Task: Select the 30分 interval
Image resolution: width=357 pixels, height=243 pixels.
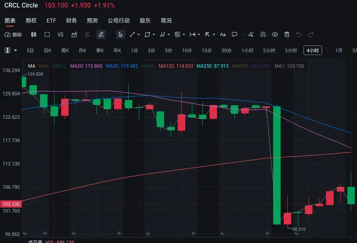Action: pos(227,51)
